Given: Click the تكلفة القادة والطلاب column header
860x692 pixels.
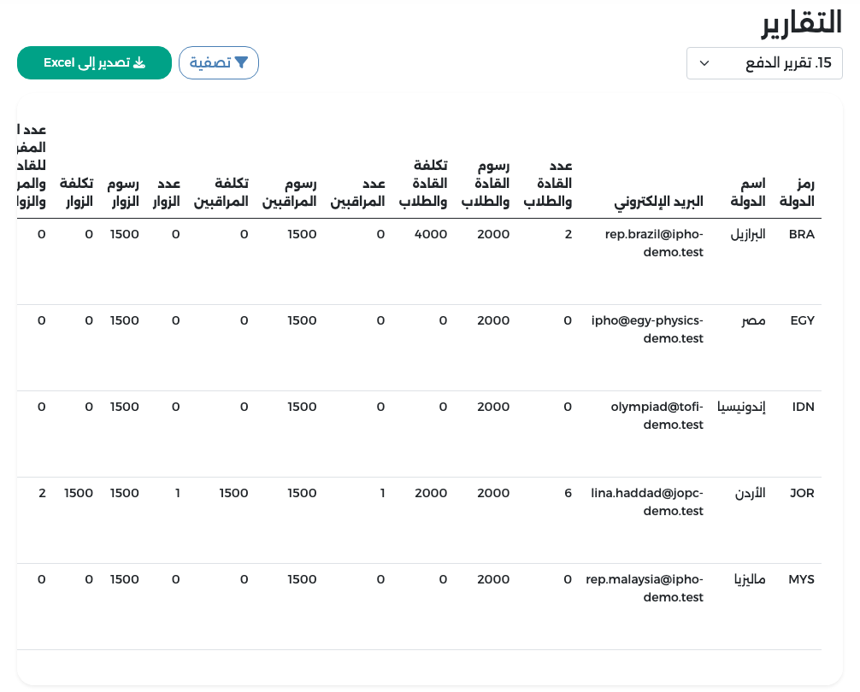Looking at the screenshot, I should 423,184.
